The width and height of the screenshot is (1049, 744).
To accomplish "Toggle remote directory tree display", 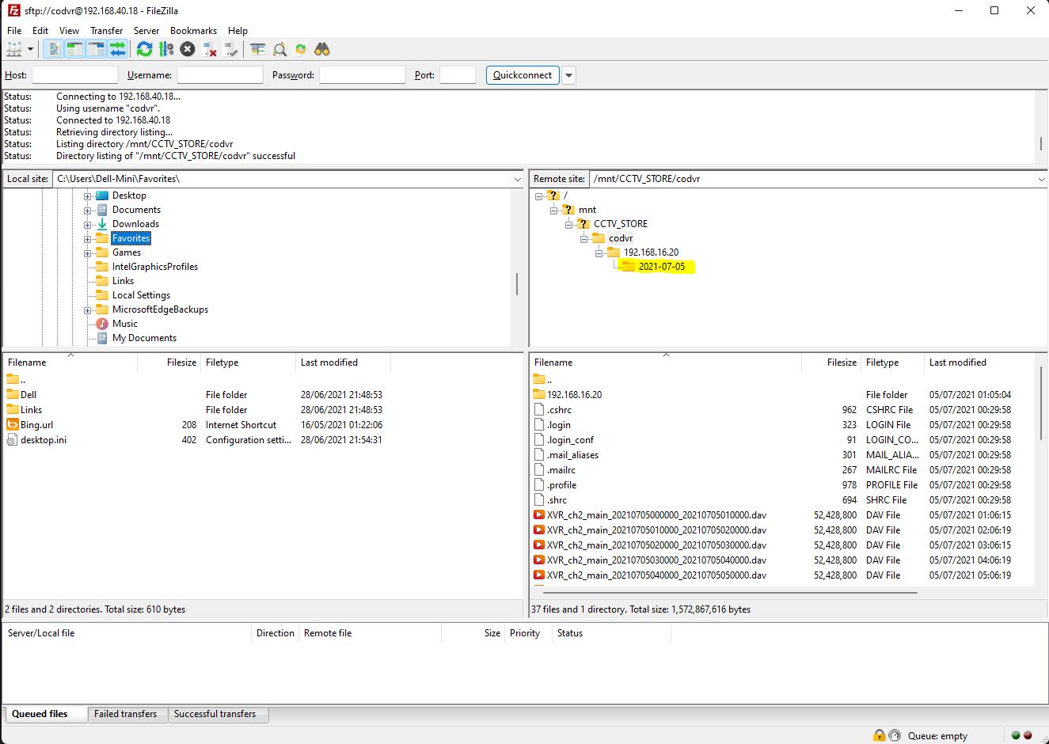I will tap(96, 49).
